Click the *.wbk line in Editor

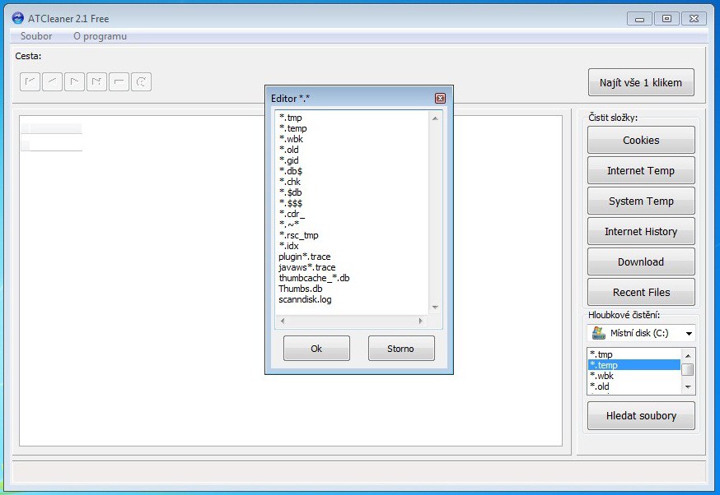coord(291,139)
